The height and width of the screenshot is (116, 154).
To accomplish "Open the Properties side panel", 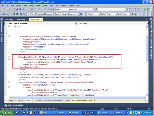I will [151, 24].
